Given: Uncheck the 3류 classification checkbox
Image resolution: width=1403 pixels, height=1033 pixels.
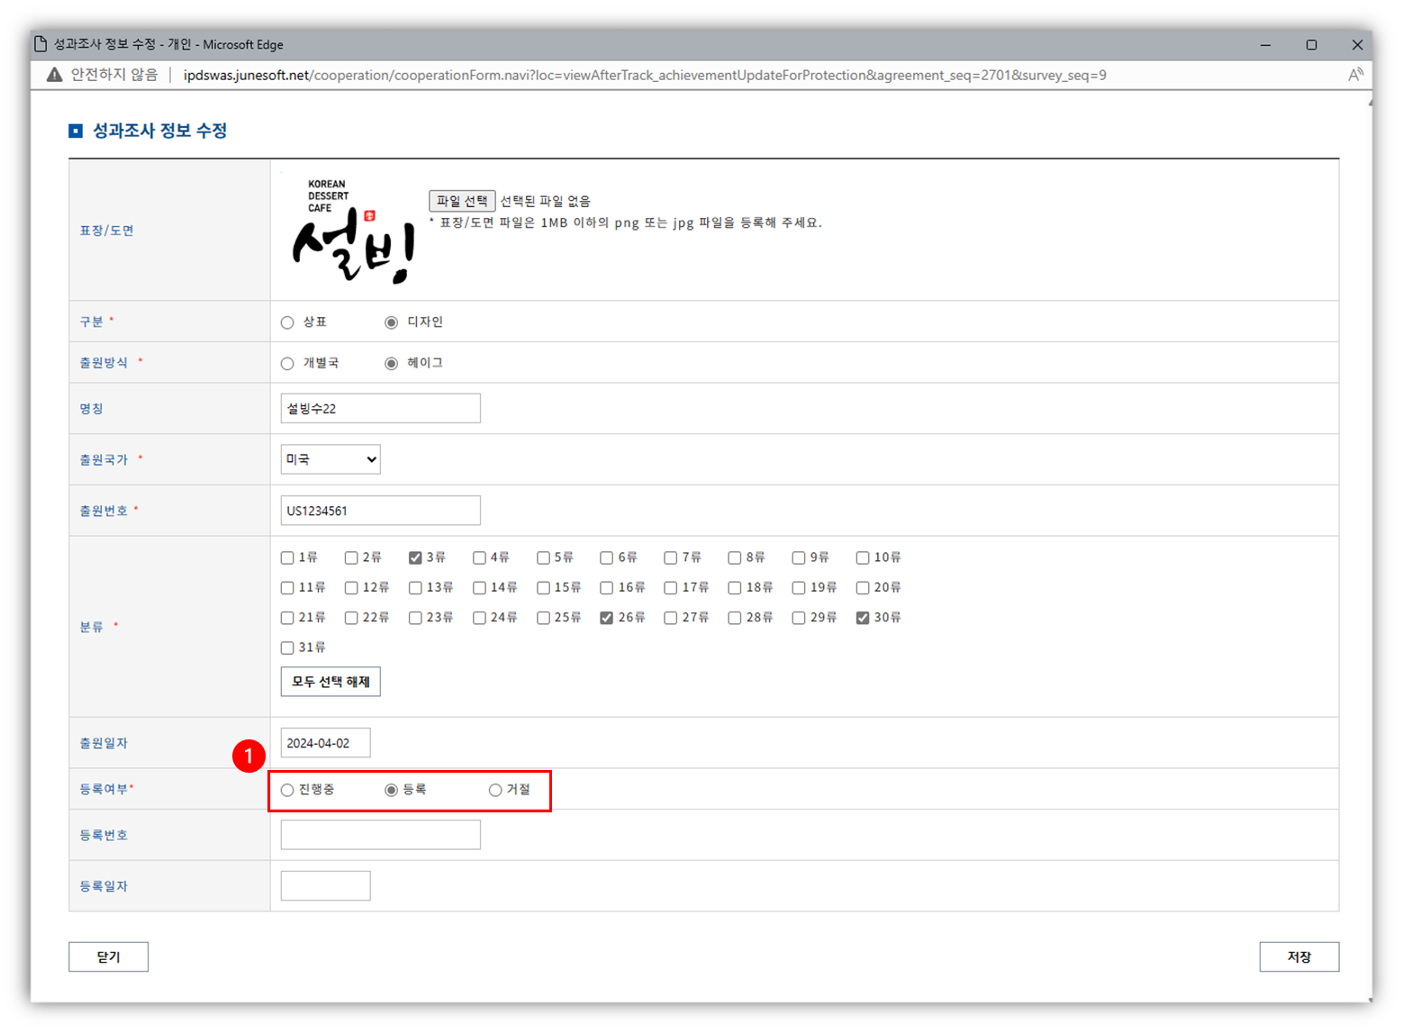Looking at the screenshot, I should 415,557.
